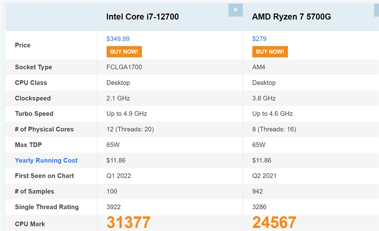Click the Single Thread Rating row label
Viewport: 379px width, 231px height.
[47, 207]
